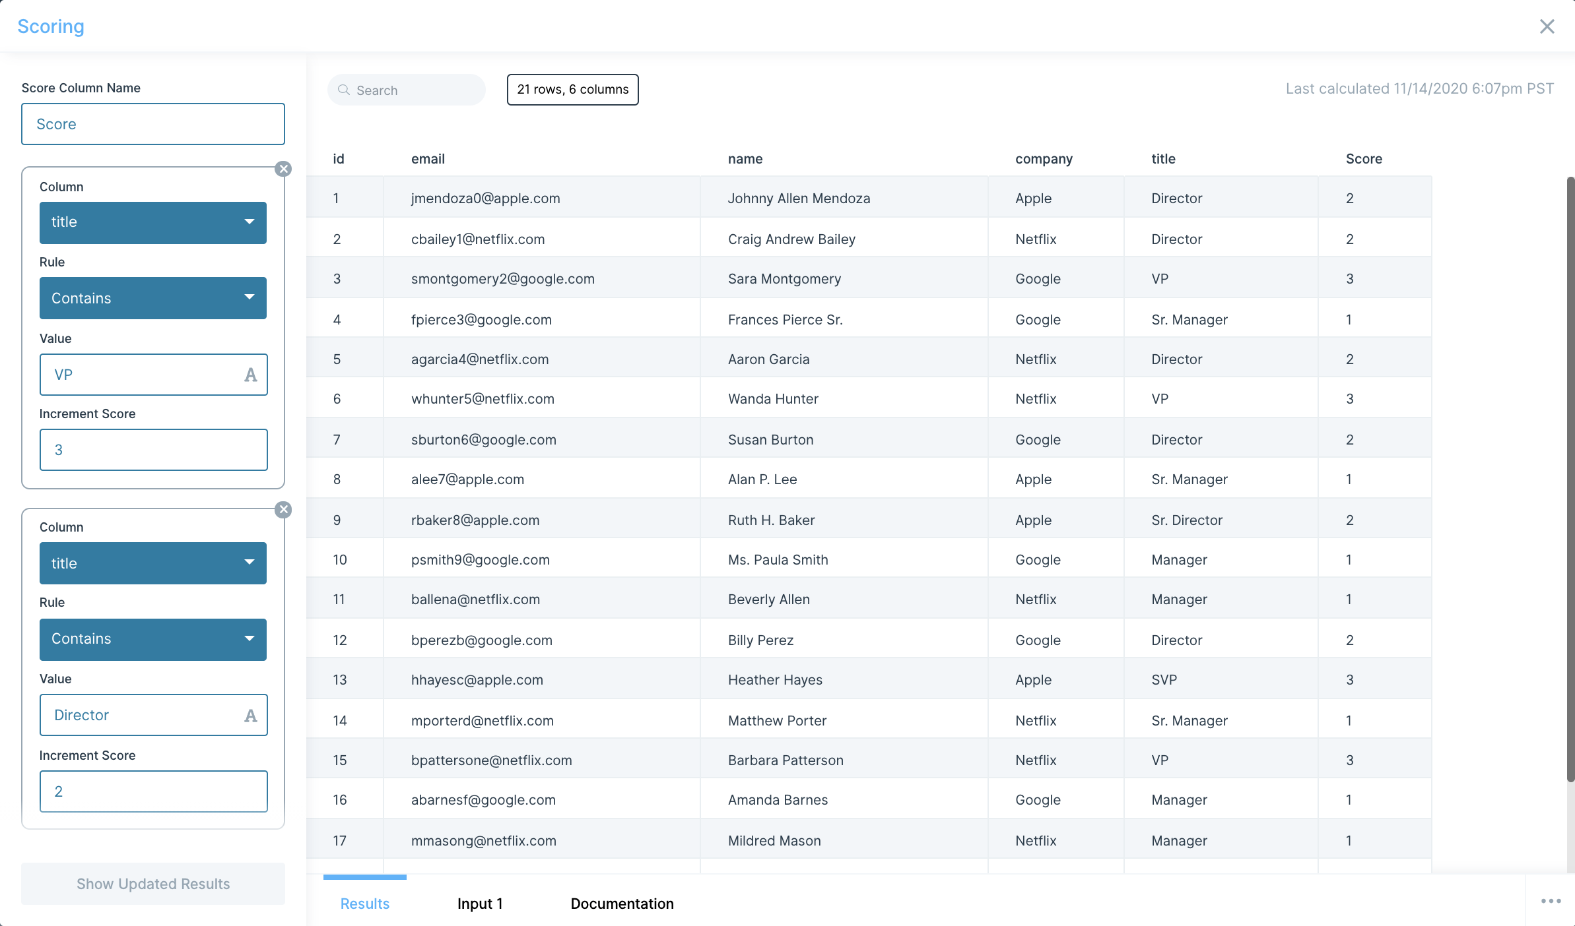Click the first rule's Increment Score field
Viewport: 1575px width, 926px height.
click(x=153, y=450)
